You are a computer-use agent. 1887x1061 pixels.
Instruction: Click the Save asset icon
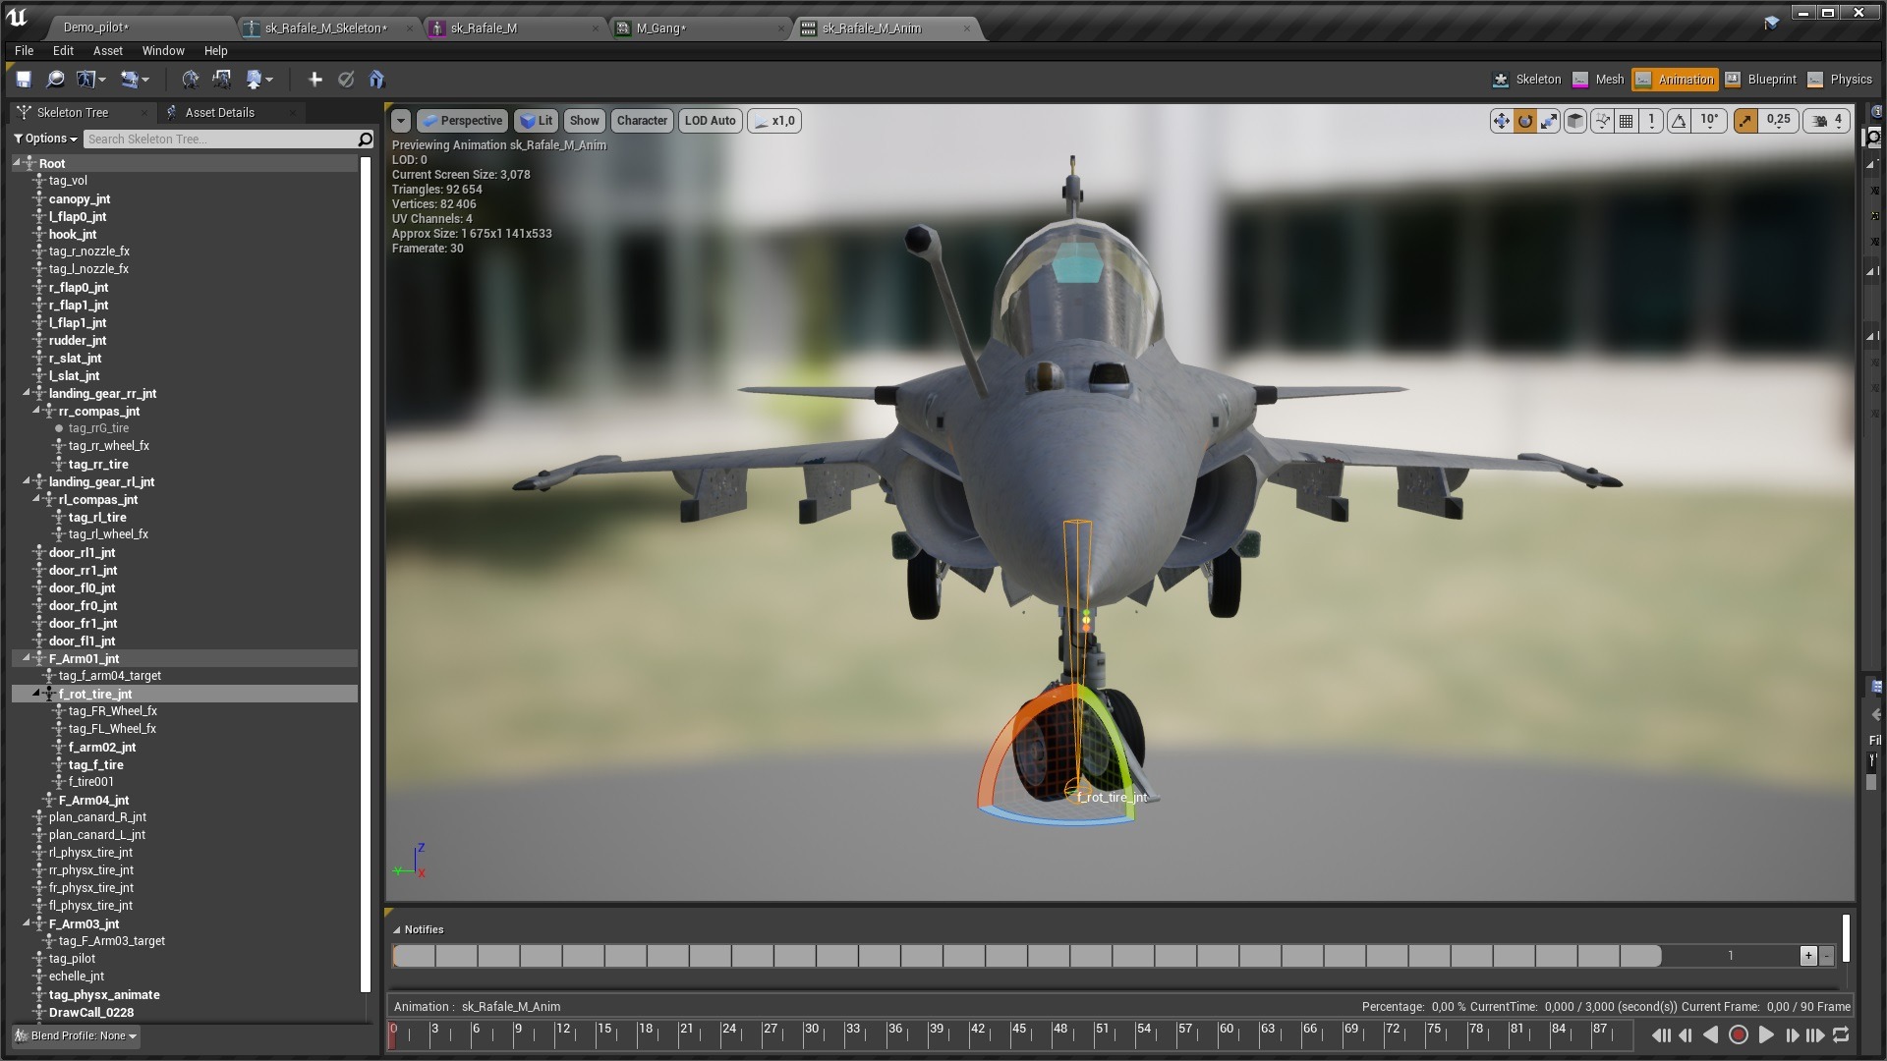pos(24,80)
